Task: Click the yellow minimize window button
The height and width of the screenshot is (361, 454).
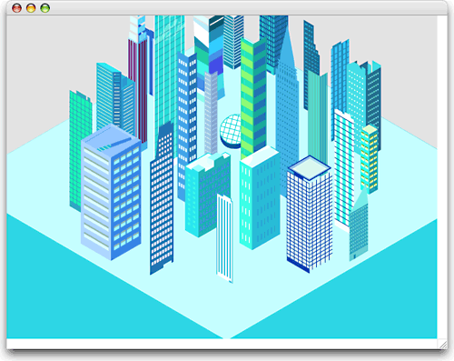Action: pos(31,8)
